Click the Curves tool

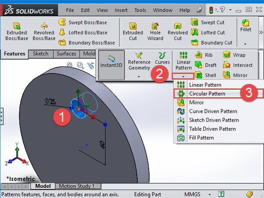pyautogui.click(x=162, y=58)
